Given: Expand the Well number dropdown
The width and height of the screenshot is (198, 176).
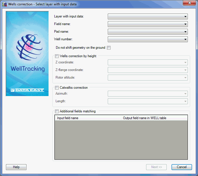Looking at the screenshot, I should point(148,39).
